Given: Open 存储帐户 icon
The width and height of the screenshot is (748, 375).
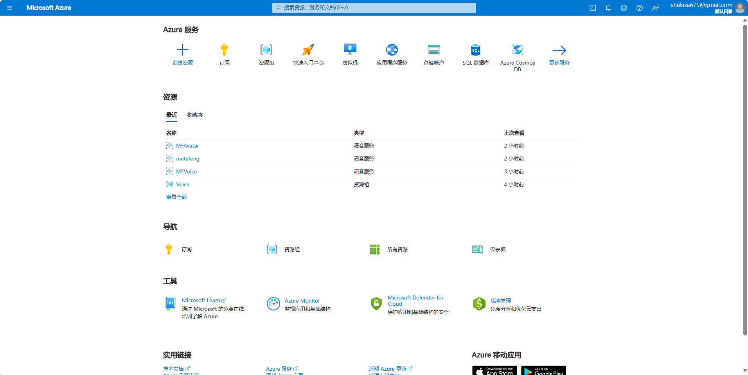Looking at the screenshot, I should (x=434, y=50).
